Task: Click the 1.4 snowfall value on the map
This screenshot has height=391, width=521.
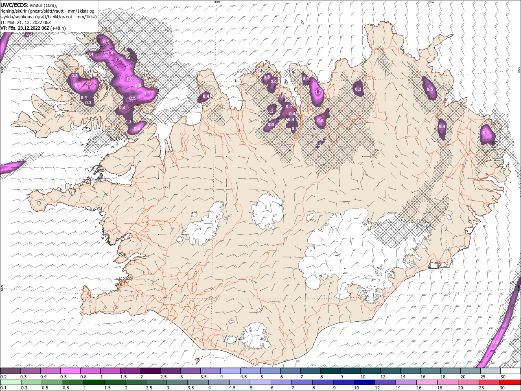Action: (x=110, y=53)
